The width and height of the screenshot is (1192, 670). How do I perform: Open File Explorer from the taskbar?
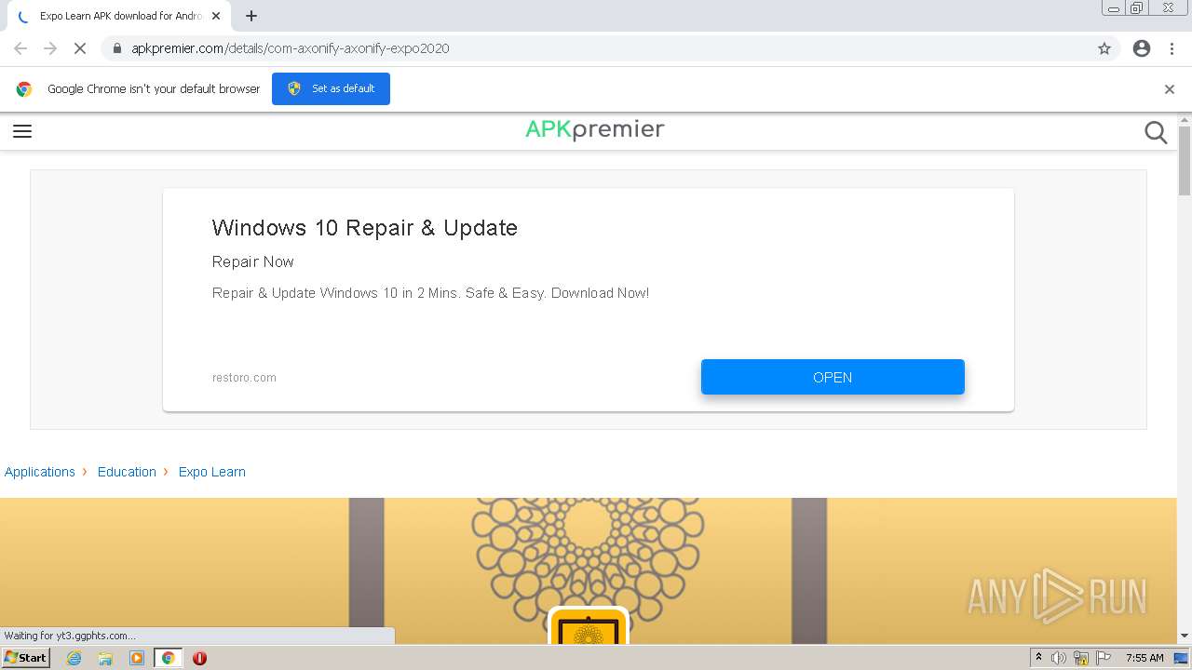pos(105,658)
